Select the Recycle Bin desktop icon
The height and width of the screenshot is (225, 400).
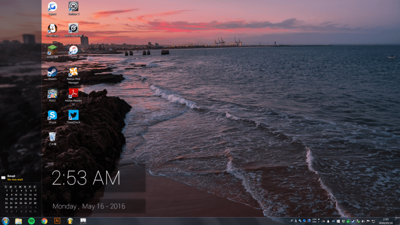click(x=52, y=136)
